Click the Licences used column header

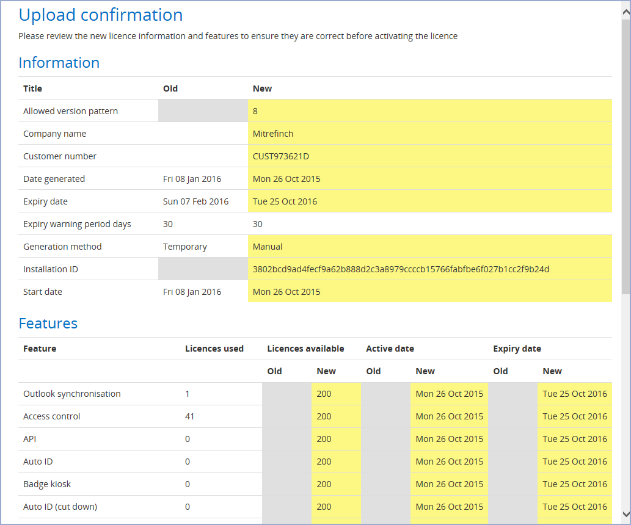[x=214, y=349]
